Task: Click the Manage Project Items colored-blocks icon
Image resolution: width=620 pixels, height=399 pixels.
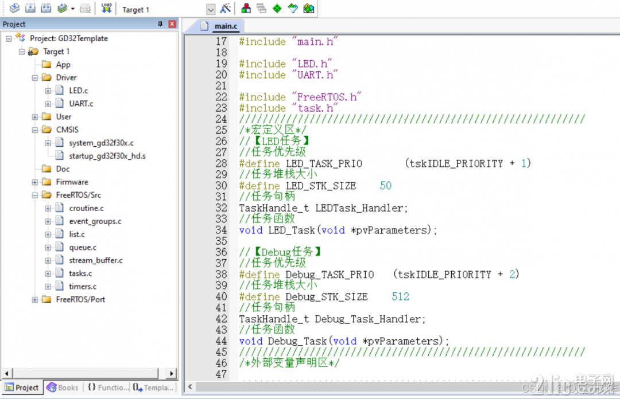Action: click(x=246, y=8)
